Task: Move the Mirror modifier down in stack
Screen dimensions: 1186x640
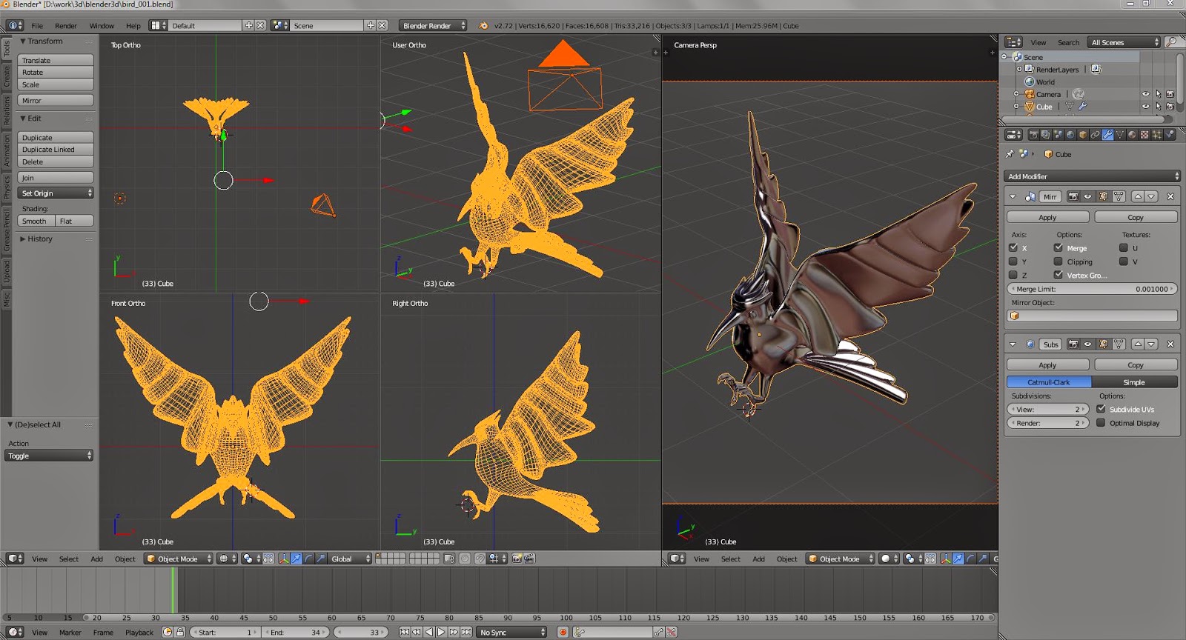Action: [x=1151, y=197]
